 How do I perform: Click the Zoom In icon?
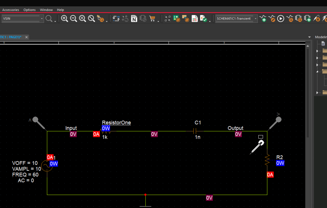(x=65, y=19)
